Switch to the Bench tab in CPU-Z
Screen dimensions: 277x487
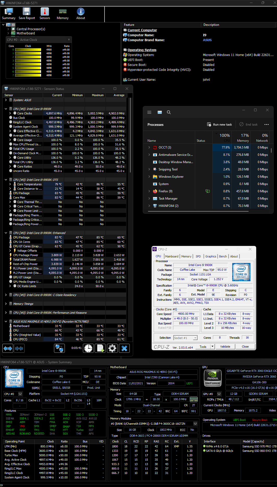[x=223, y=256]
